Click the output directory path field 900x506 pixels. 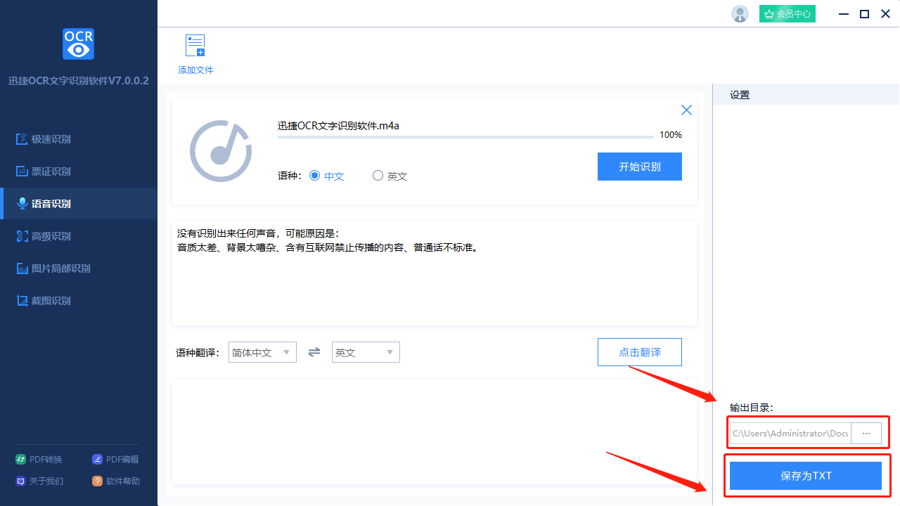pyautogui.click(x=790, y=434)
